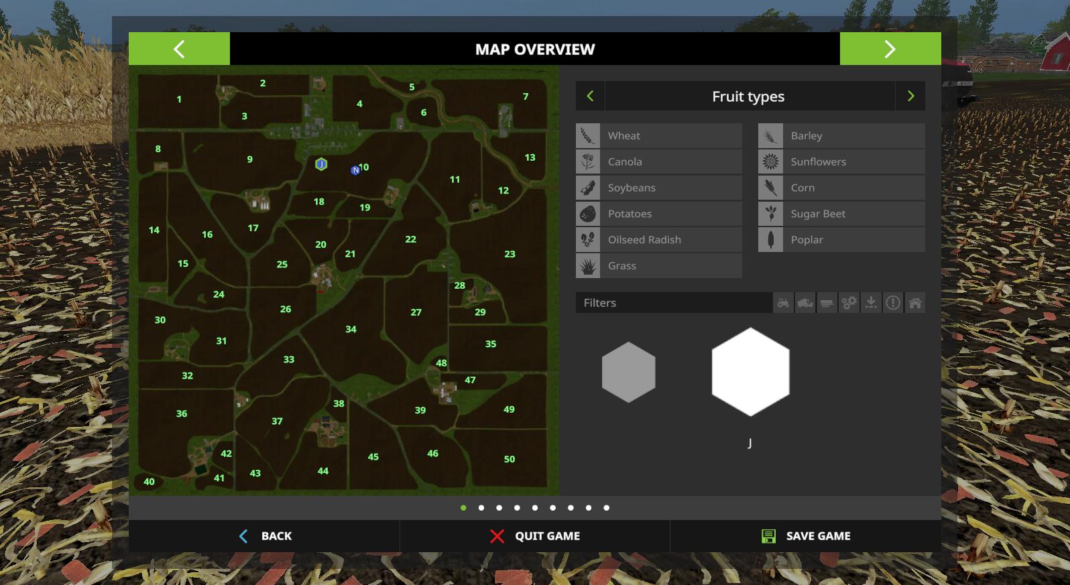The image size is (1070, 585).
Task: Show next overlay after Fruit types
Action: pos(910,96)
